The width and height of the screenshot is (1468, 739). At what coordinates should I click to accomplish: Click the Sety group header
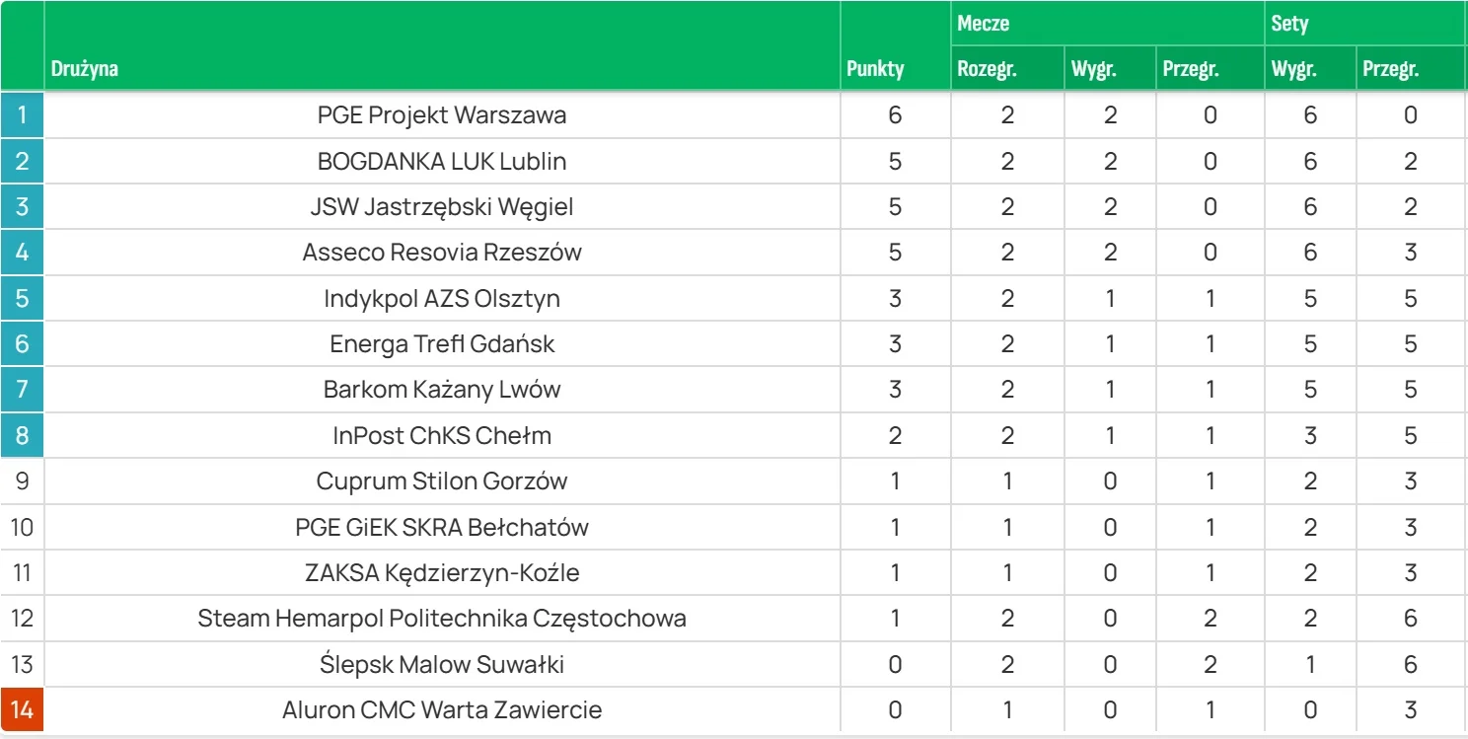tap(1289, 23)
